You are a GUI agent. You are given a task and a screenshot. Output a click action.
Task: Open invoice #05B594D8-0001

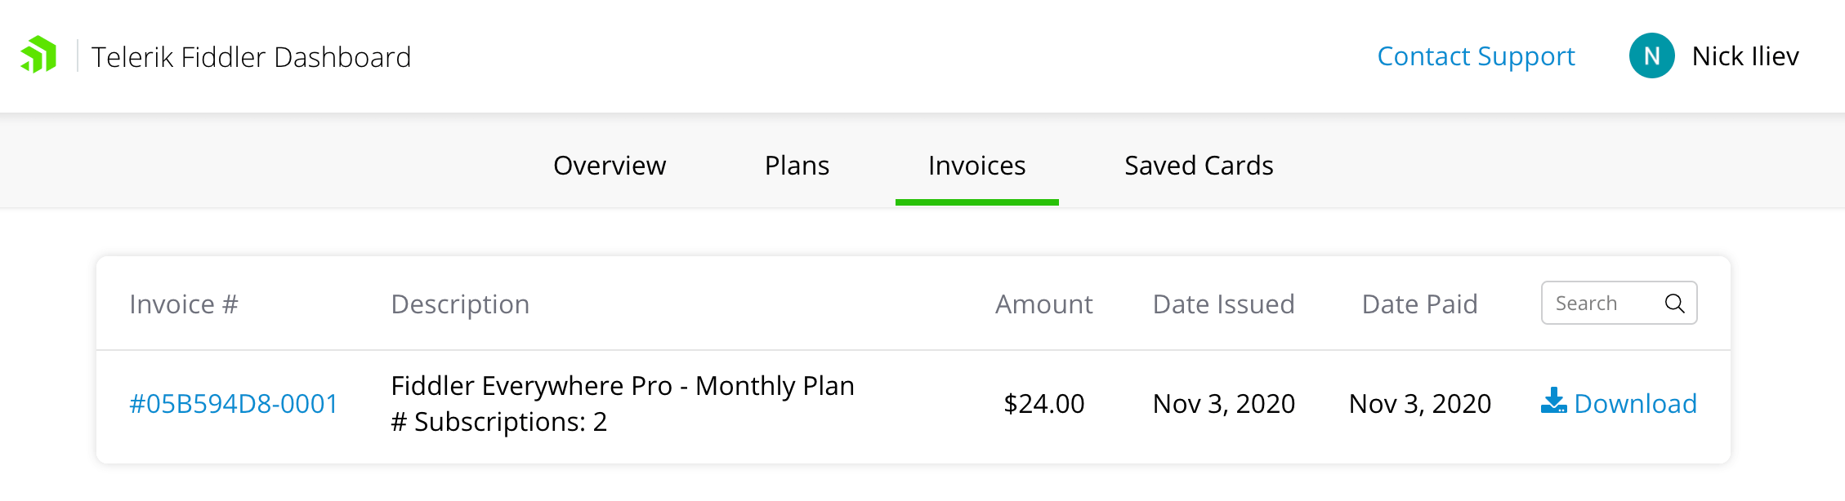[234, 404]
